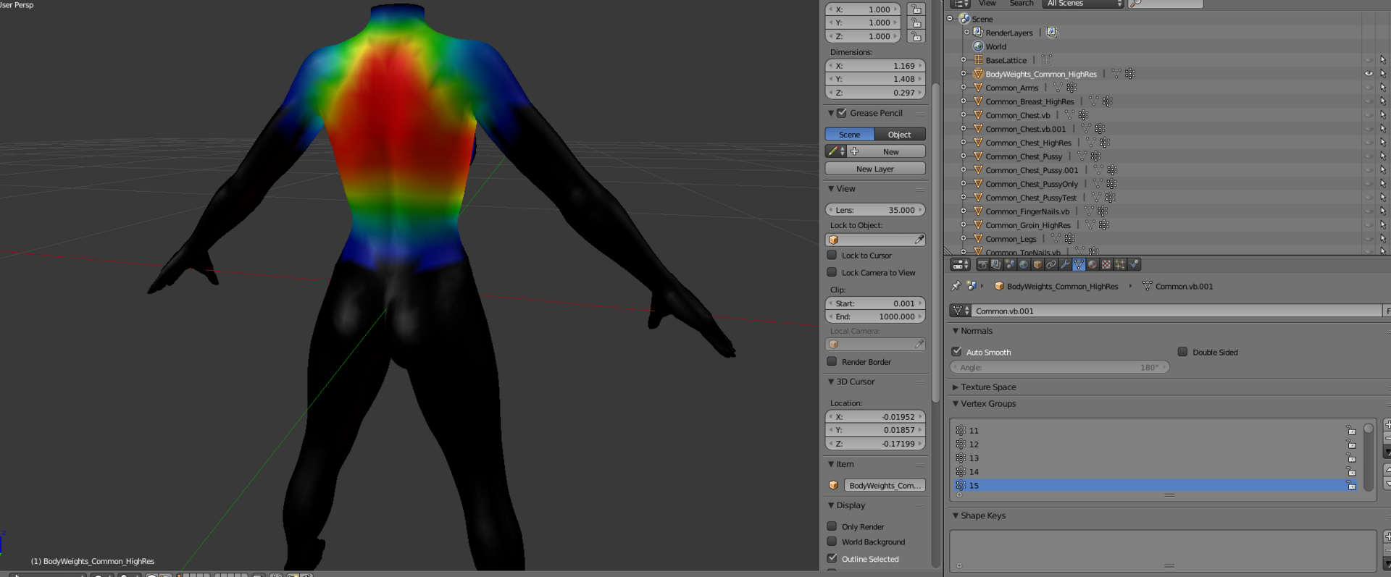Toggle visibility eye of BodyWeights_Common_HighRes
This screenshot has width=1391, height=577.
coord(1369,74)
